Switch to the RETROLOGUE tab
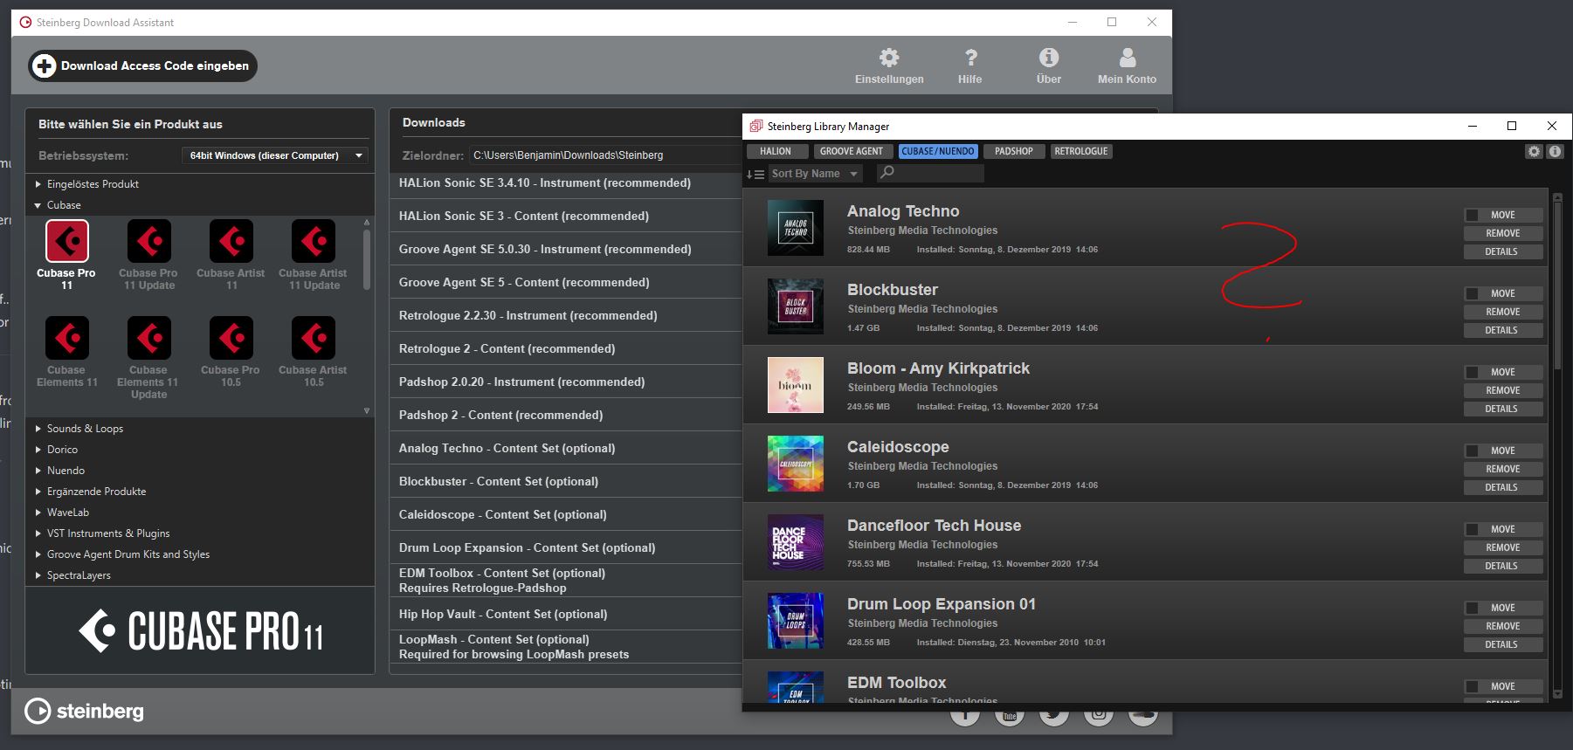This screenshot has width=1573, height=750. tap(1081, 151)
